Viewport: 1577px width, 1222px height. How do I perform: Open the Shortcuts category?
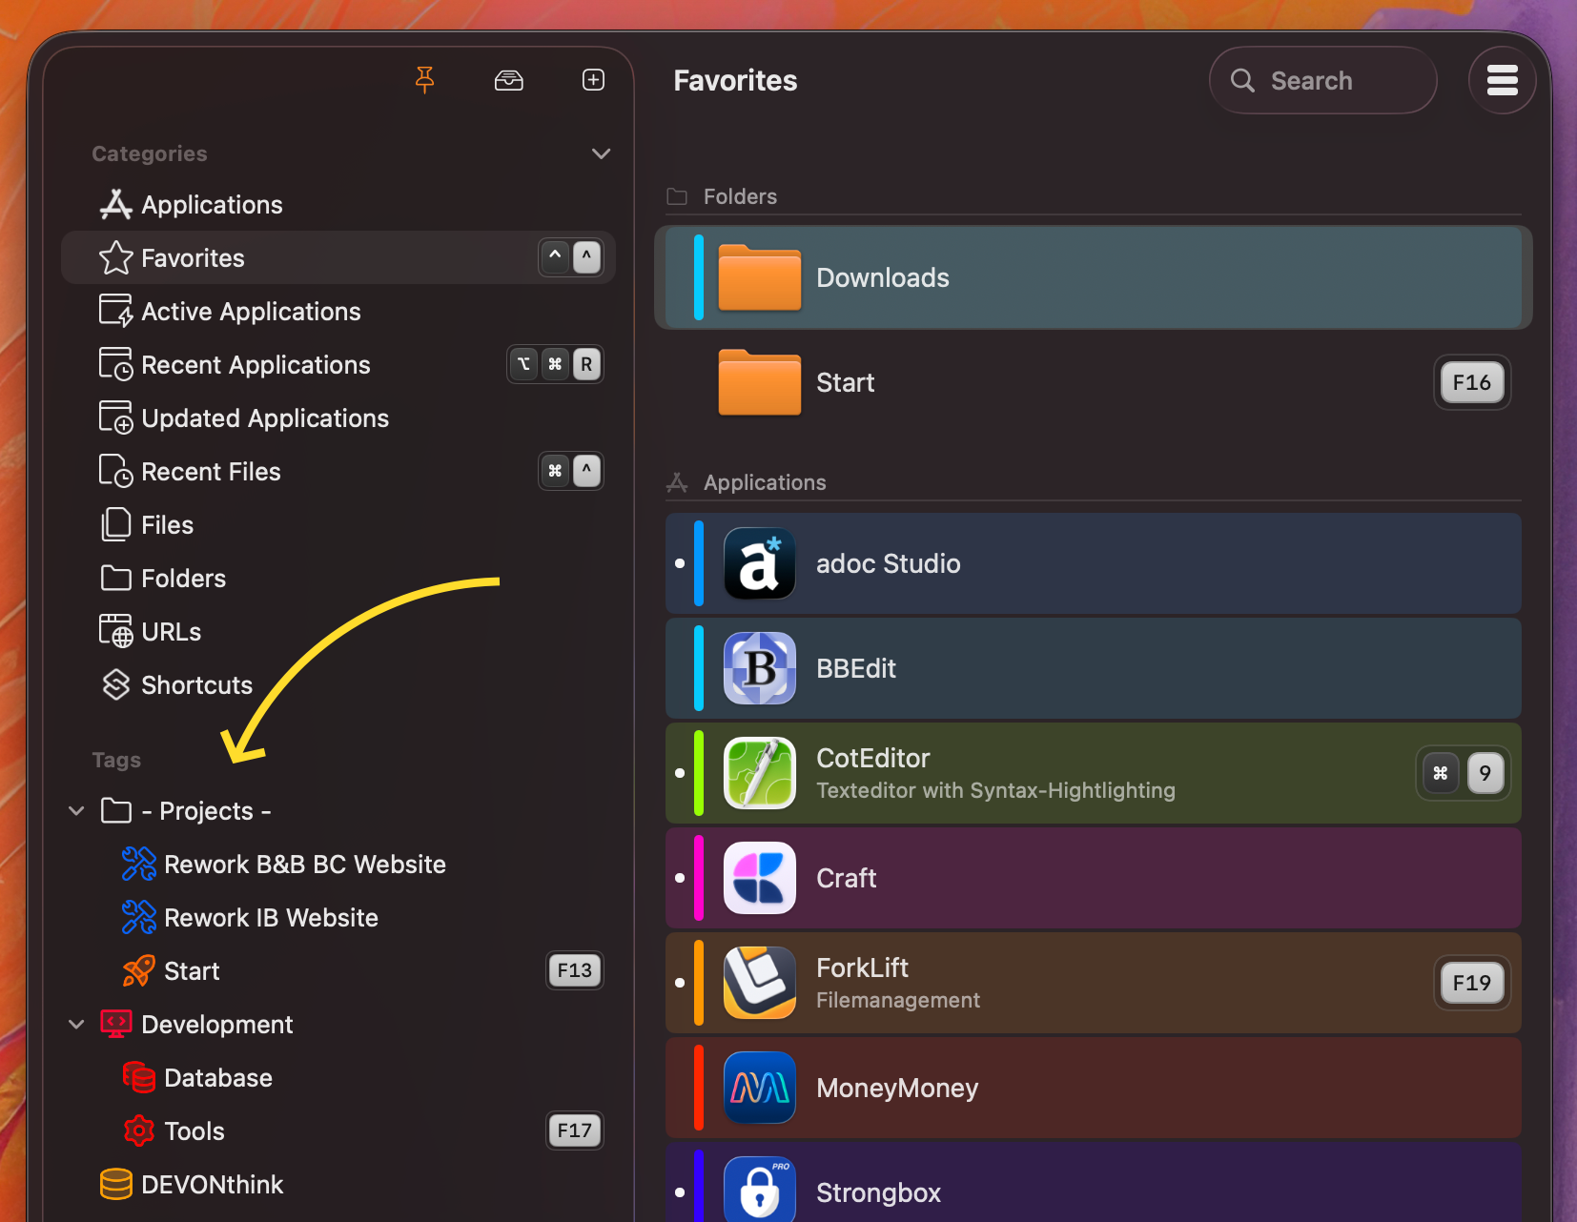tap(195, 685)
